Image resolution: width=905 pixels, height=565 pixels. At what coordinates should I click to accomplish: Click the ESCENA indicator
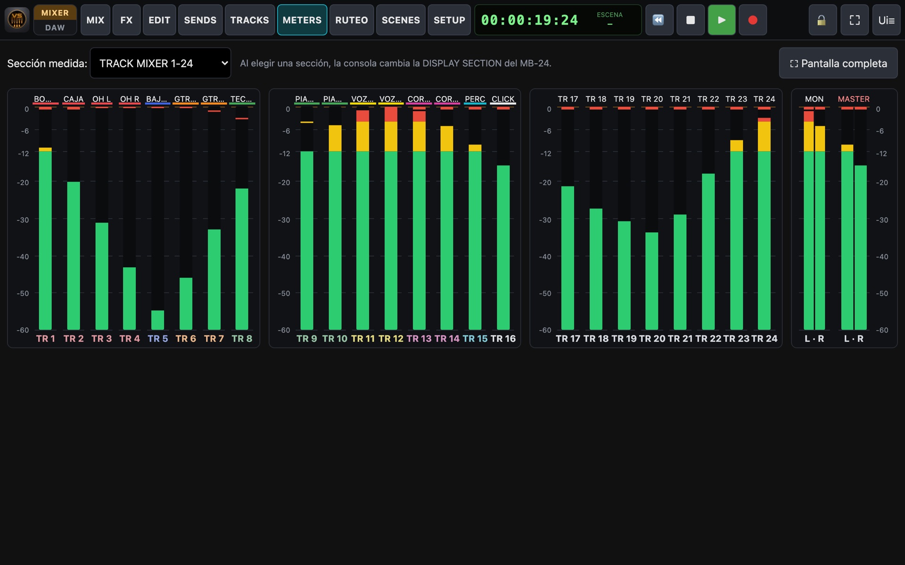click(x=609, y=19)
